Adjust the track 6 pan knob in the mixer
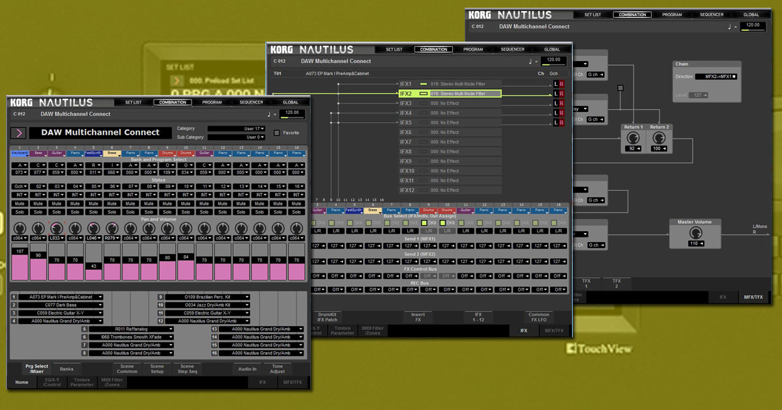The image size is (782, 410). [112, 228]
